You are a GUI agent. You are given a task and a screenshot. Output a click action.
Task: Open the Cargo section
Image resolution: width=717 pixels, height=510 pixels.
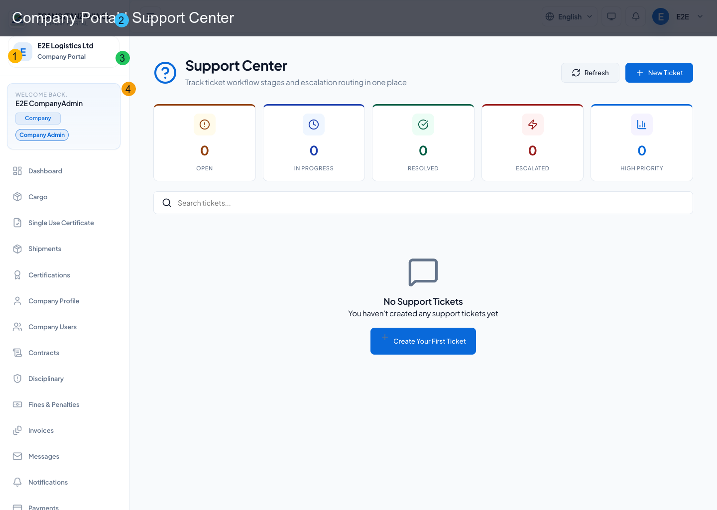65,197
